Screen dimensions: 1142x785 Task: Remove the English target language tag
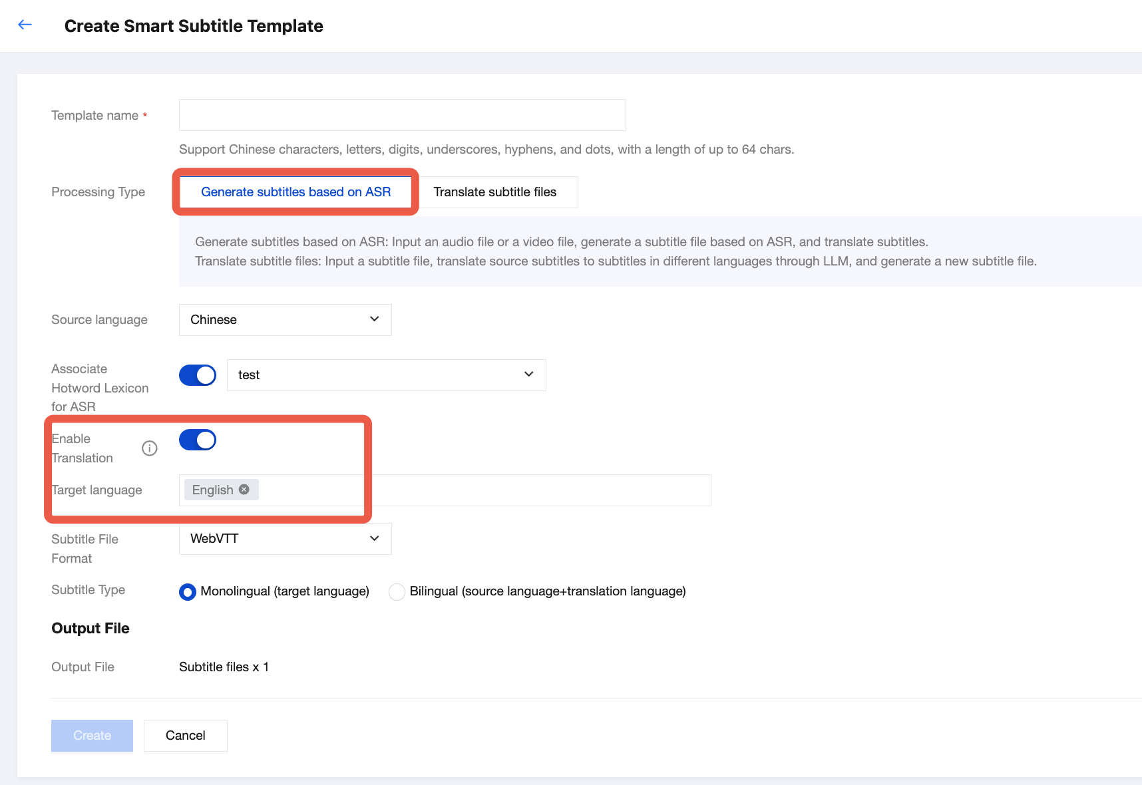click(x=244, y=490)
